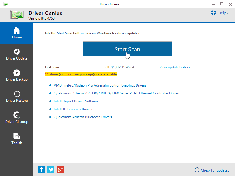Viewport: 235px width, 176px height.
Task: Open AMD FirePro/Radeon Pro Adrenalin Edition Graphics Drivers
Action: pos(100,85)
